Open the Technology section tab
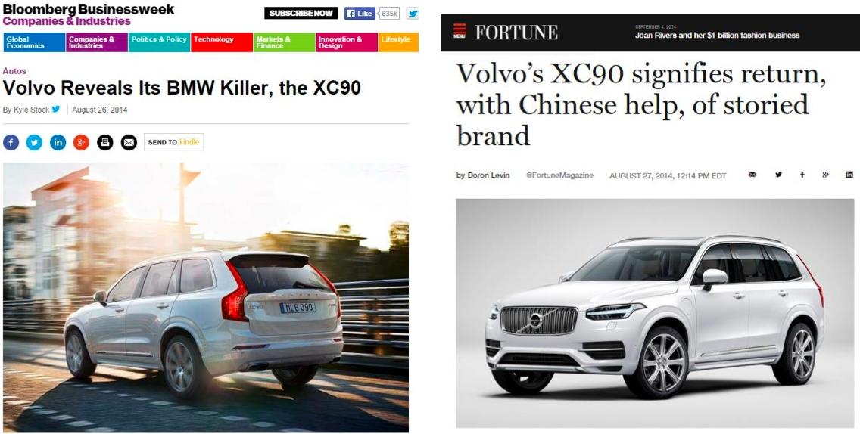The height and width of the screenshot is (434, 860). click(x=222, y=43)
